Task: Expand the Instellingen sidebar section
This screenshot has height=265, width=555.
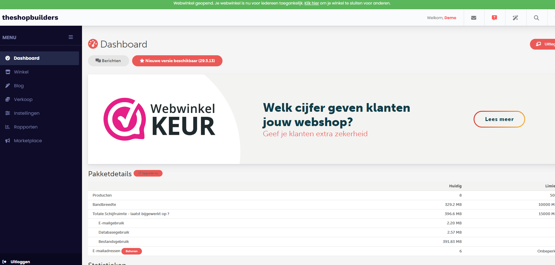Action: coord(27,113)
